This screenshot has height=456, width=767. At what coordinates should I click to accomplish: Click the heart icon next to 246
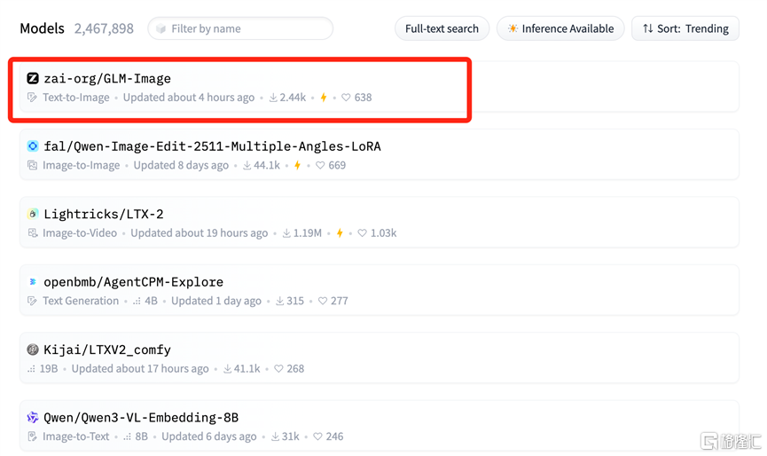[x=317, y=436]
